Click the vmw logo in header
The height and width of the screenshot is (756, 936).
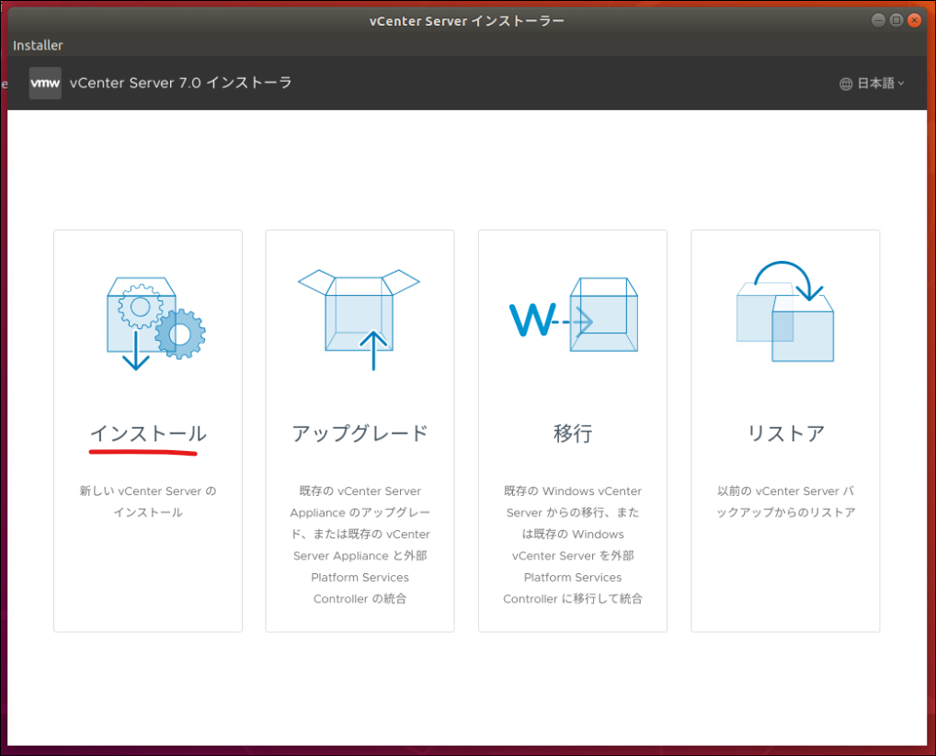(x=45, y=83)
